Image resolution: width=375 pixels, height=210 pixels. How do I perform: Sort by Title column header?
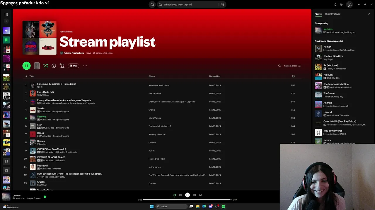tap(31, 76)
